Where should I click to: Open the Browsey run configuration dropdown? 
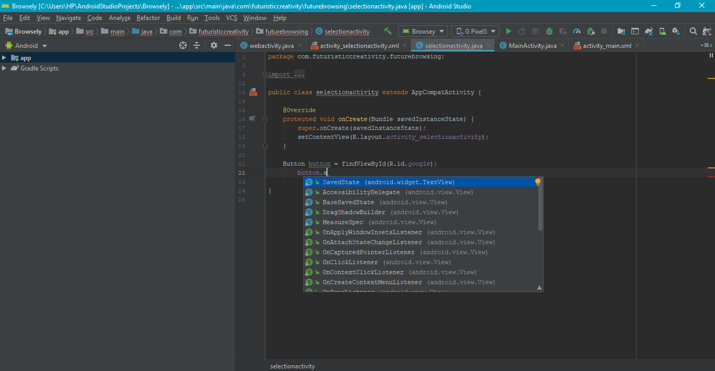[423, 32]
